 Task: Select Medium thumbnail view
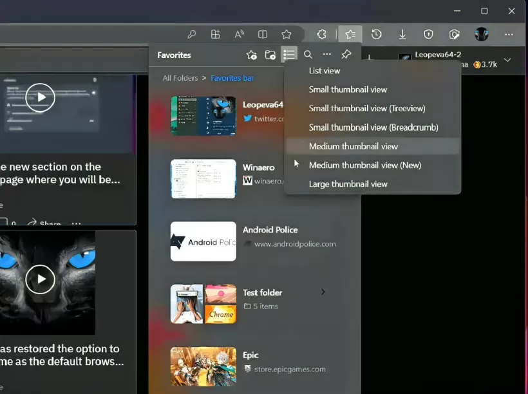tap(372, 146)
